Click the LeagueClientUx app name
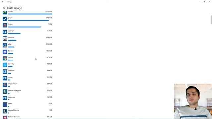Viewport: 212px width, 119px height. 14,110
